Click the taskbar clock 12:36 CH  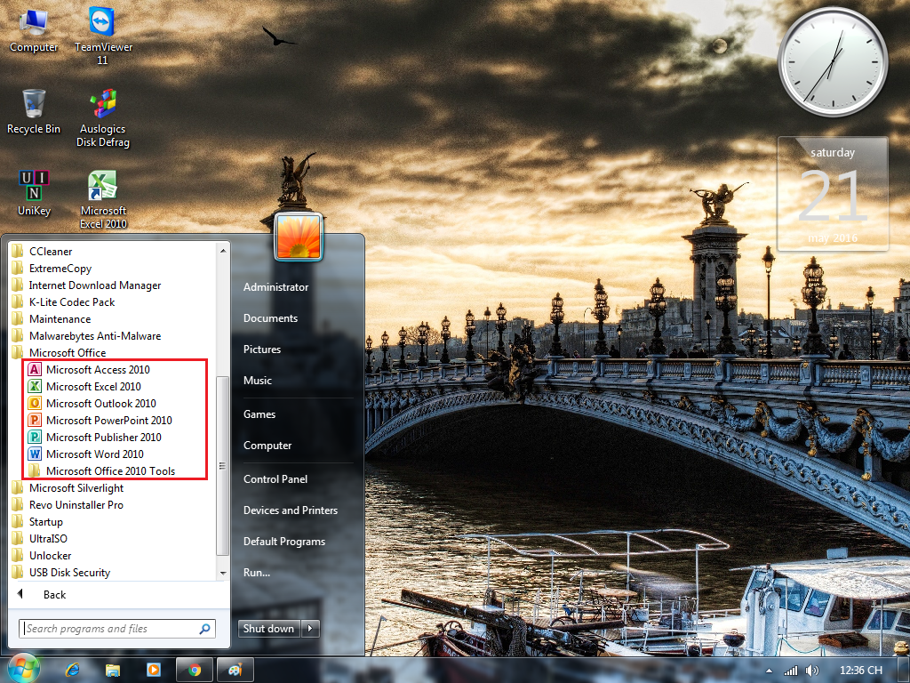860,671
